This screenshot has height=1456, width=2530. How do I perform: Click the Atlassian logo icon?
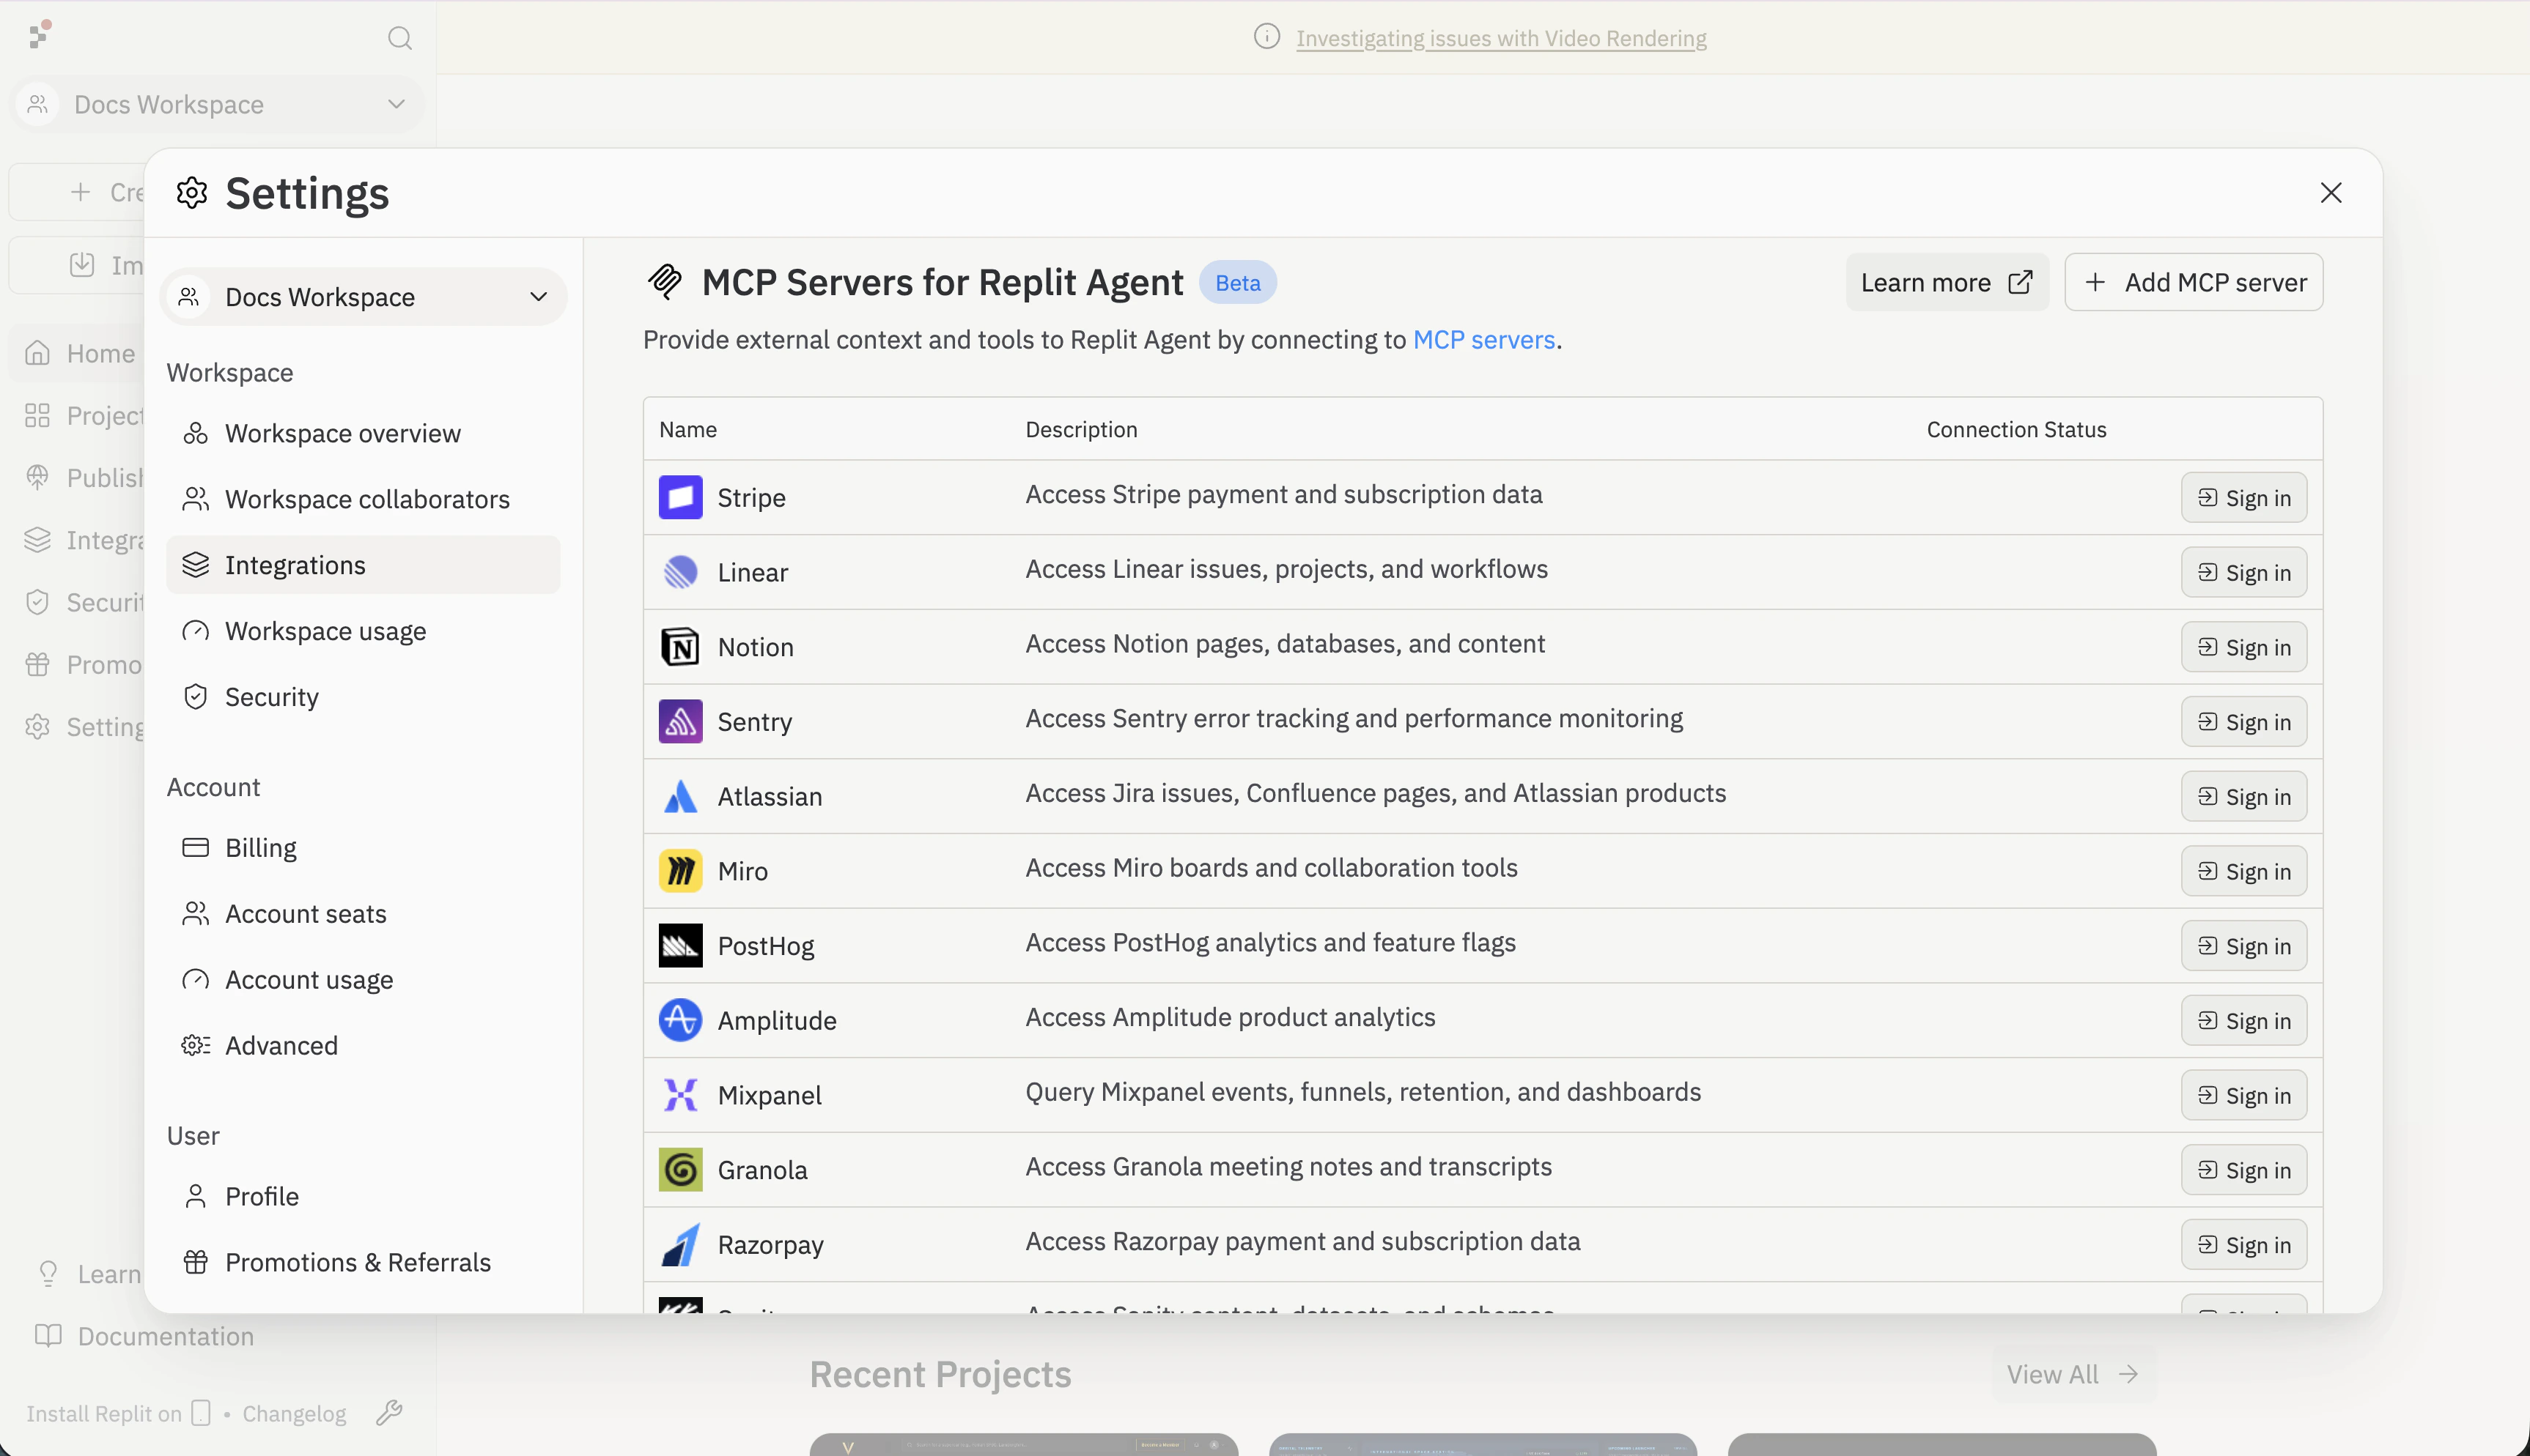pyautogui.click(x=680, y=796)
